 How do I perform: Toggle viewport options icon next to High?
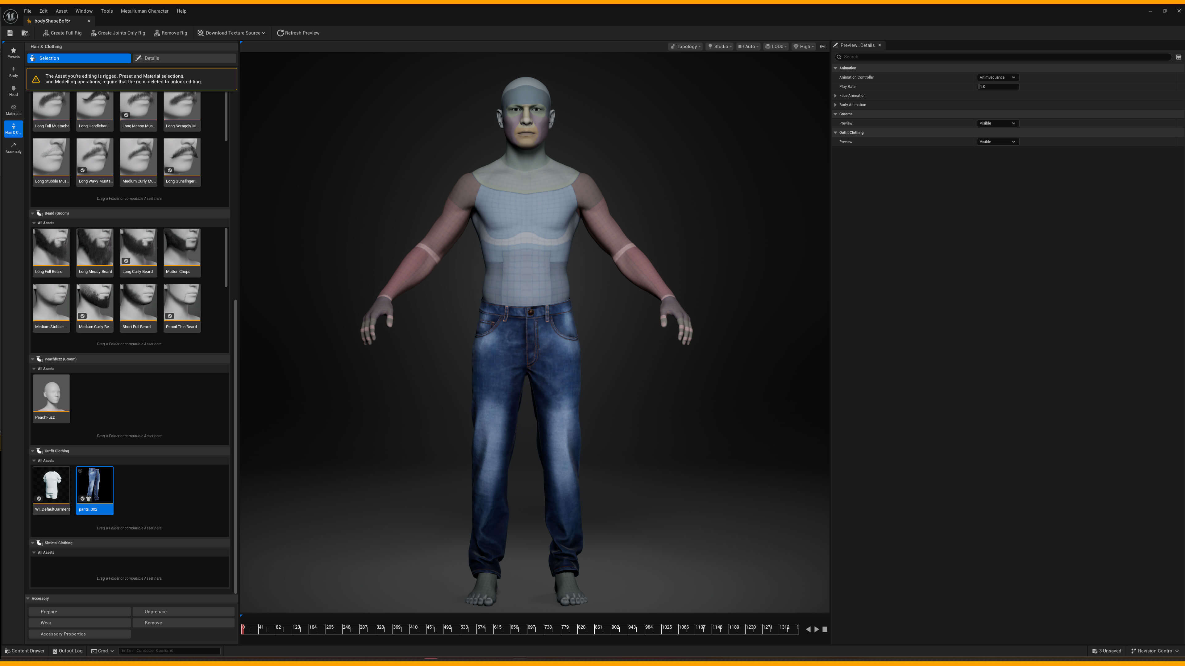pyautogui.click(x=822, y=47)
